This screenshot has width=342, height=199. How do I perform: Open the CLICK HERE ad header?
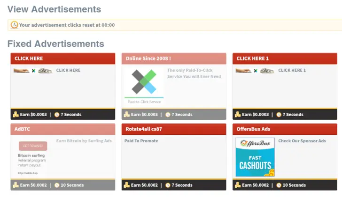[x=63, y=59]
